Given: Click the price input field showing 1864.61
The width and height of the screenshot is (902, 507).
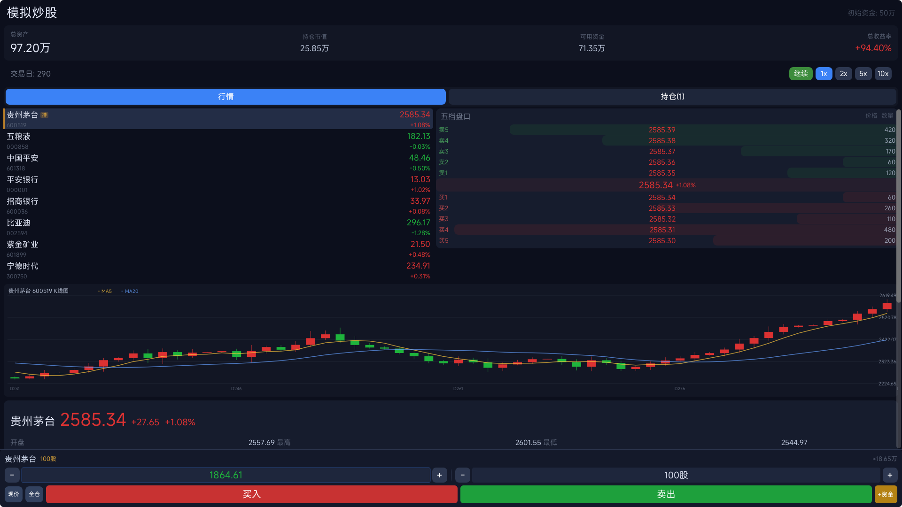Looking at the screenshot, I should coord(226,475).
